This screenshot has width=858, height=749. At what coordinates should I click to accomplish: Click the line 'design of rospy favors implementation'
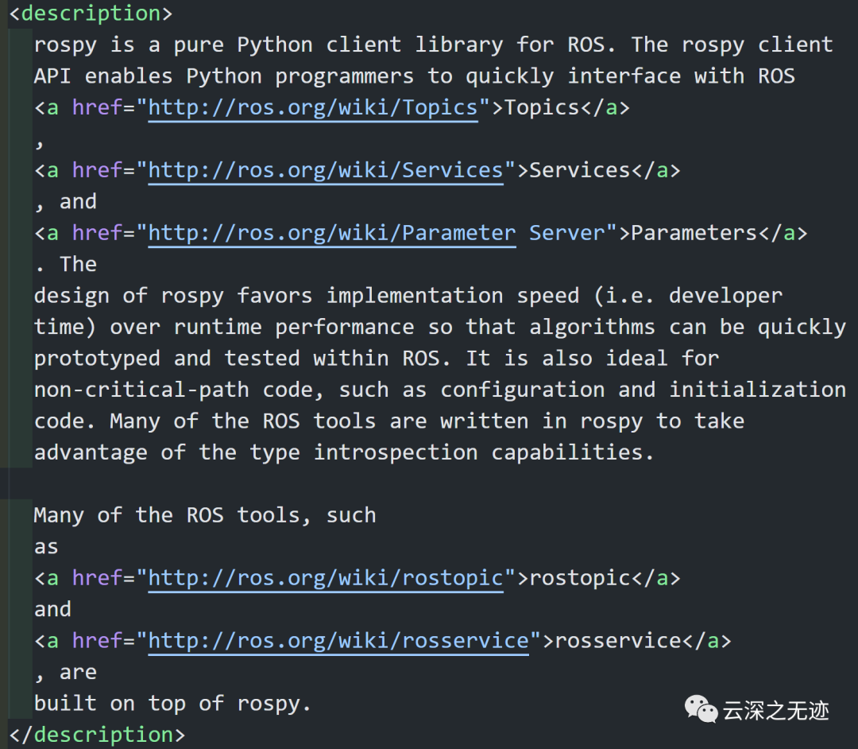408,297
